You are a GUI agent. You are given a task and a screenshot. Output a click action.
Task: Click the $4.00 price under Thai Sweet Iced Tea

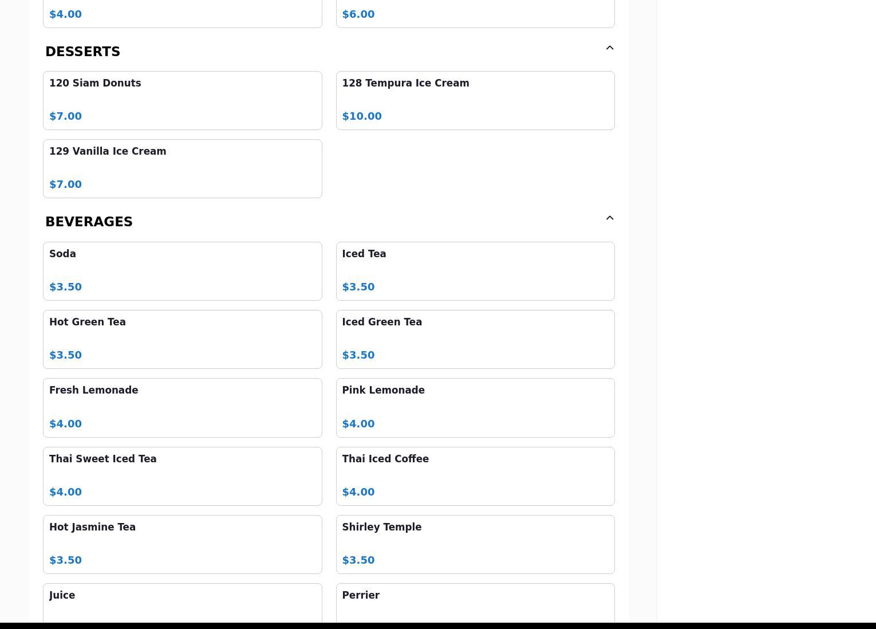click(x=65, y=492)
